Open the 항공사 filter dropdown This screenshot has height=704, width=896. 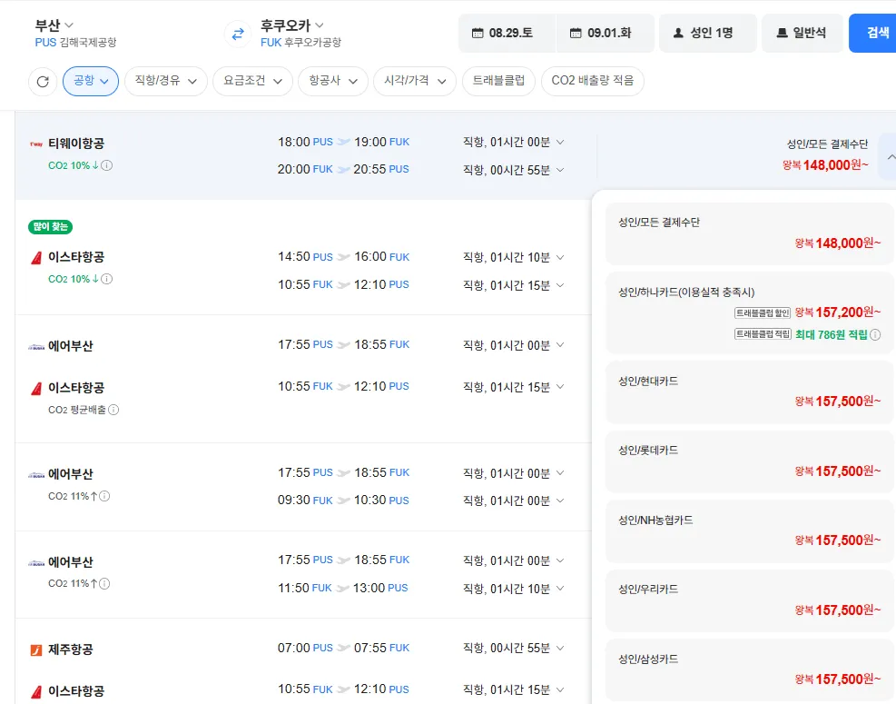tap(333, 81)
